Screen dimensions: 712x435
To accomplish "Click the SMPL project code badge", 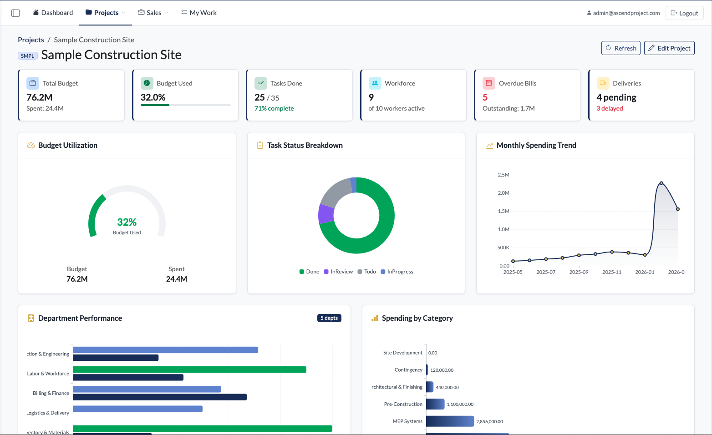I will 27,56.
